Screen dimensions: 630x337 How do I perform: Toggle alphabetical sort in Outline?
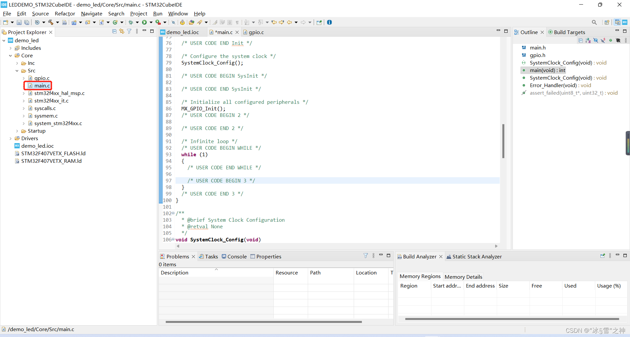point(588,40)
